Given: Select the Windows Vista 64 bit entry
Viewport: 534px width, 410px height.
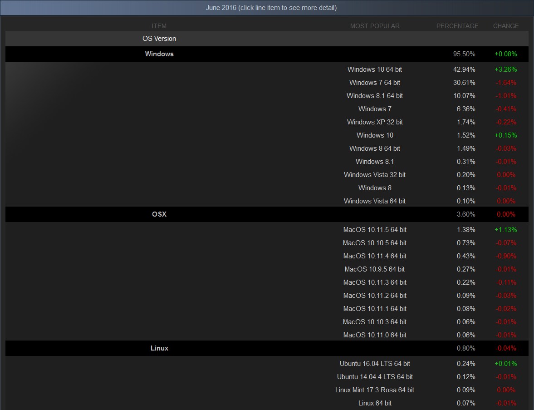Looking at the screenshot, I should [x=375, y=201].
